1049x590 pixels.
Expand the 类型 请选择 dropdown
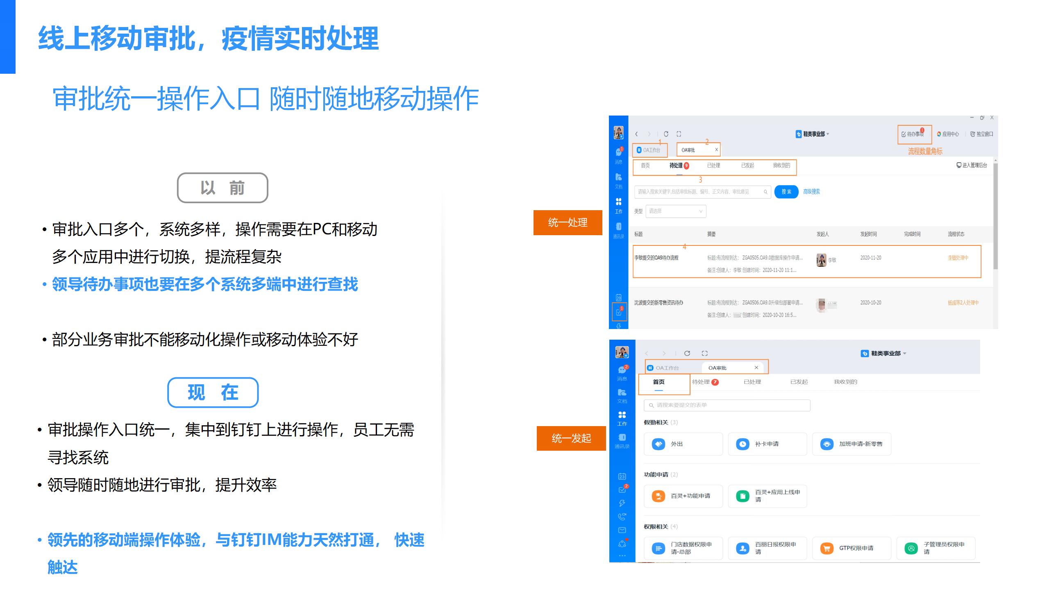pos(676,211)
